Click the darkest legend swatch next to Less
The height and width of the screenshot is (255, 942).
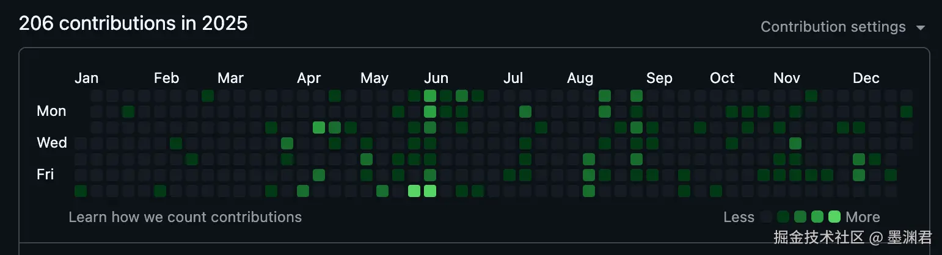point(766,217)
